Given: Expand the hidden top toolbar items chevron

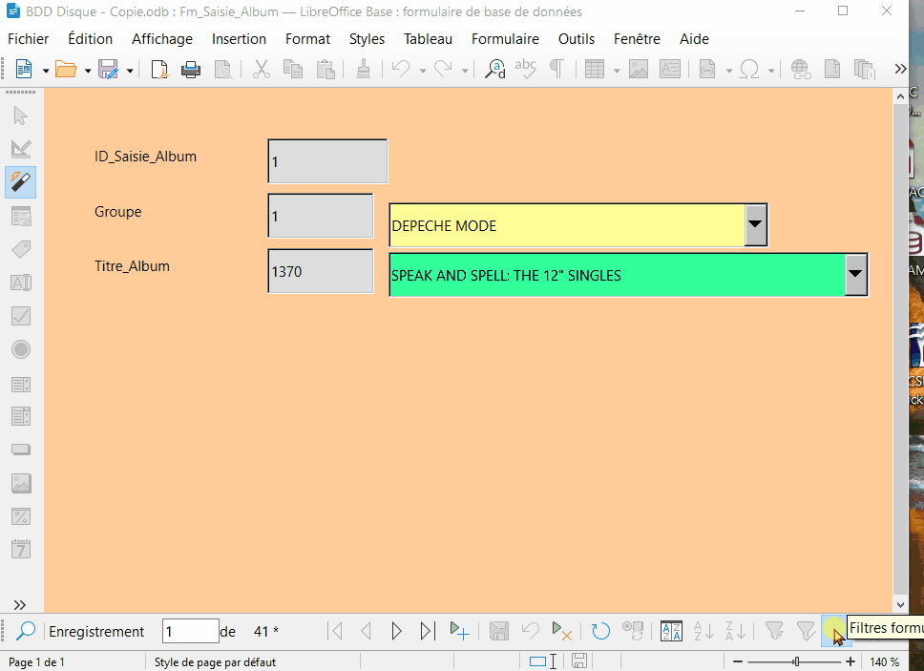Looking at the screenshot, I should click(x=900, y=70).
